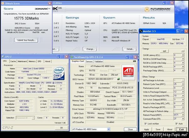This screenshot has height=138, width=189.
Task: Open the CAS# Latency (tCL) dropdown
Action: [183, 55]
